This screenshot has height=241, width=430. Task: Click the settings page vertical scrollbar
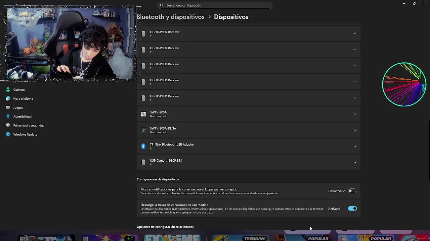coord(429,151)
